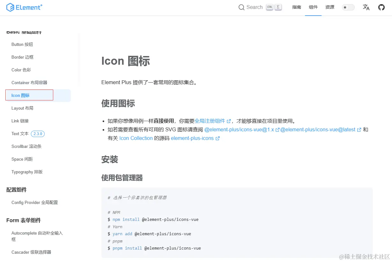This screenshot has width=392, height=262.
Task: Click the pnpm install command line
Action: pyautogui.click(x=154, y=248)
